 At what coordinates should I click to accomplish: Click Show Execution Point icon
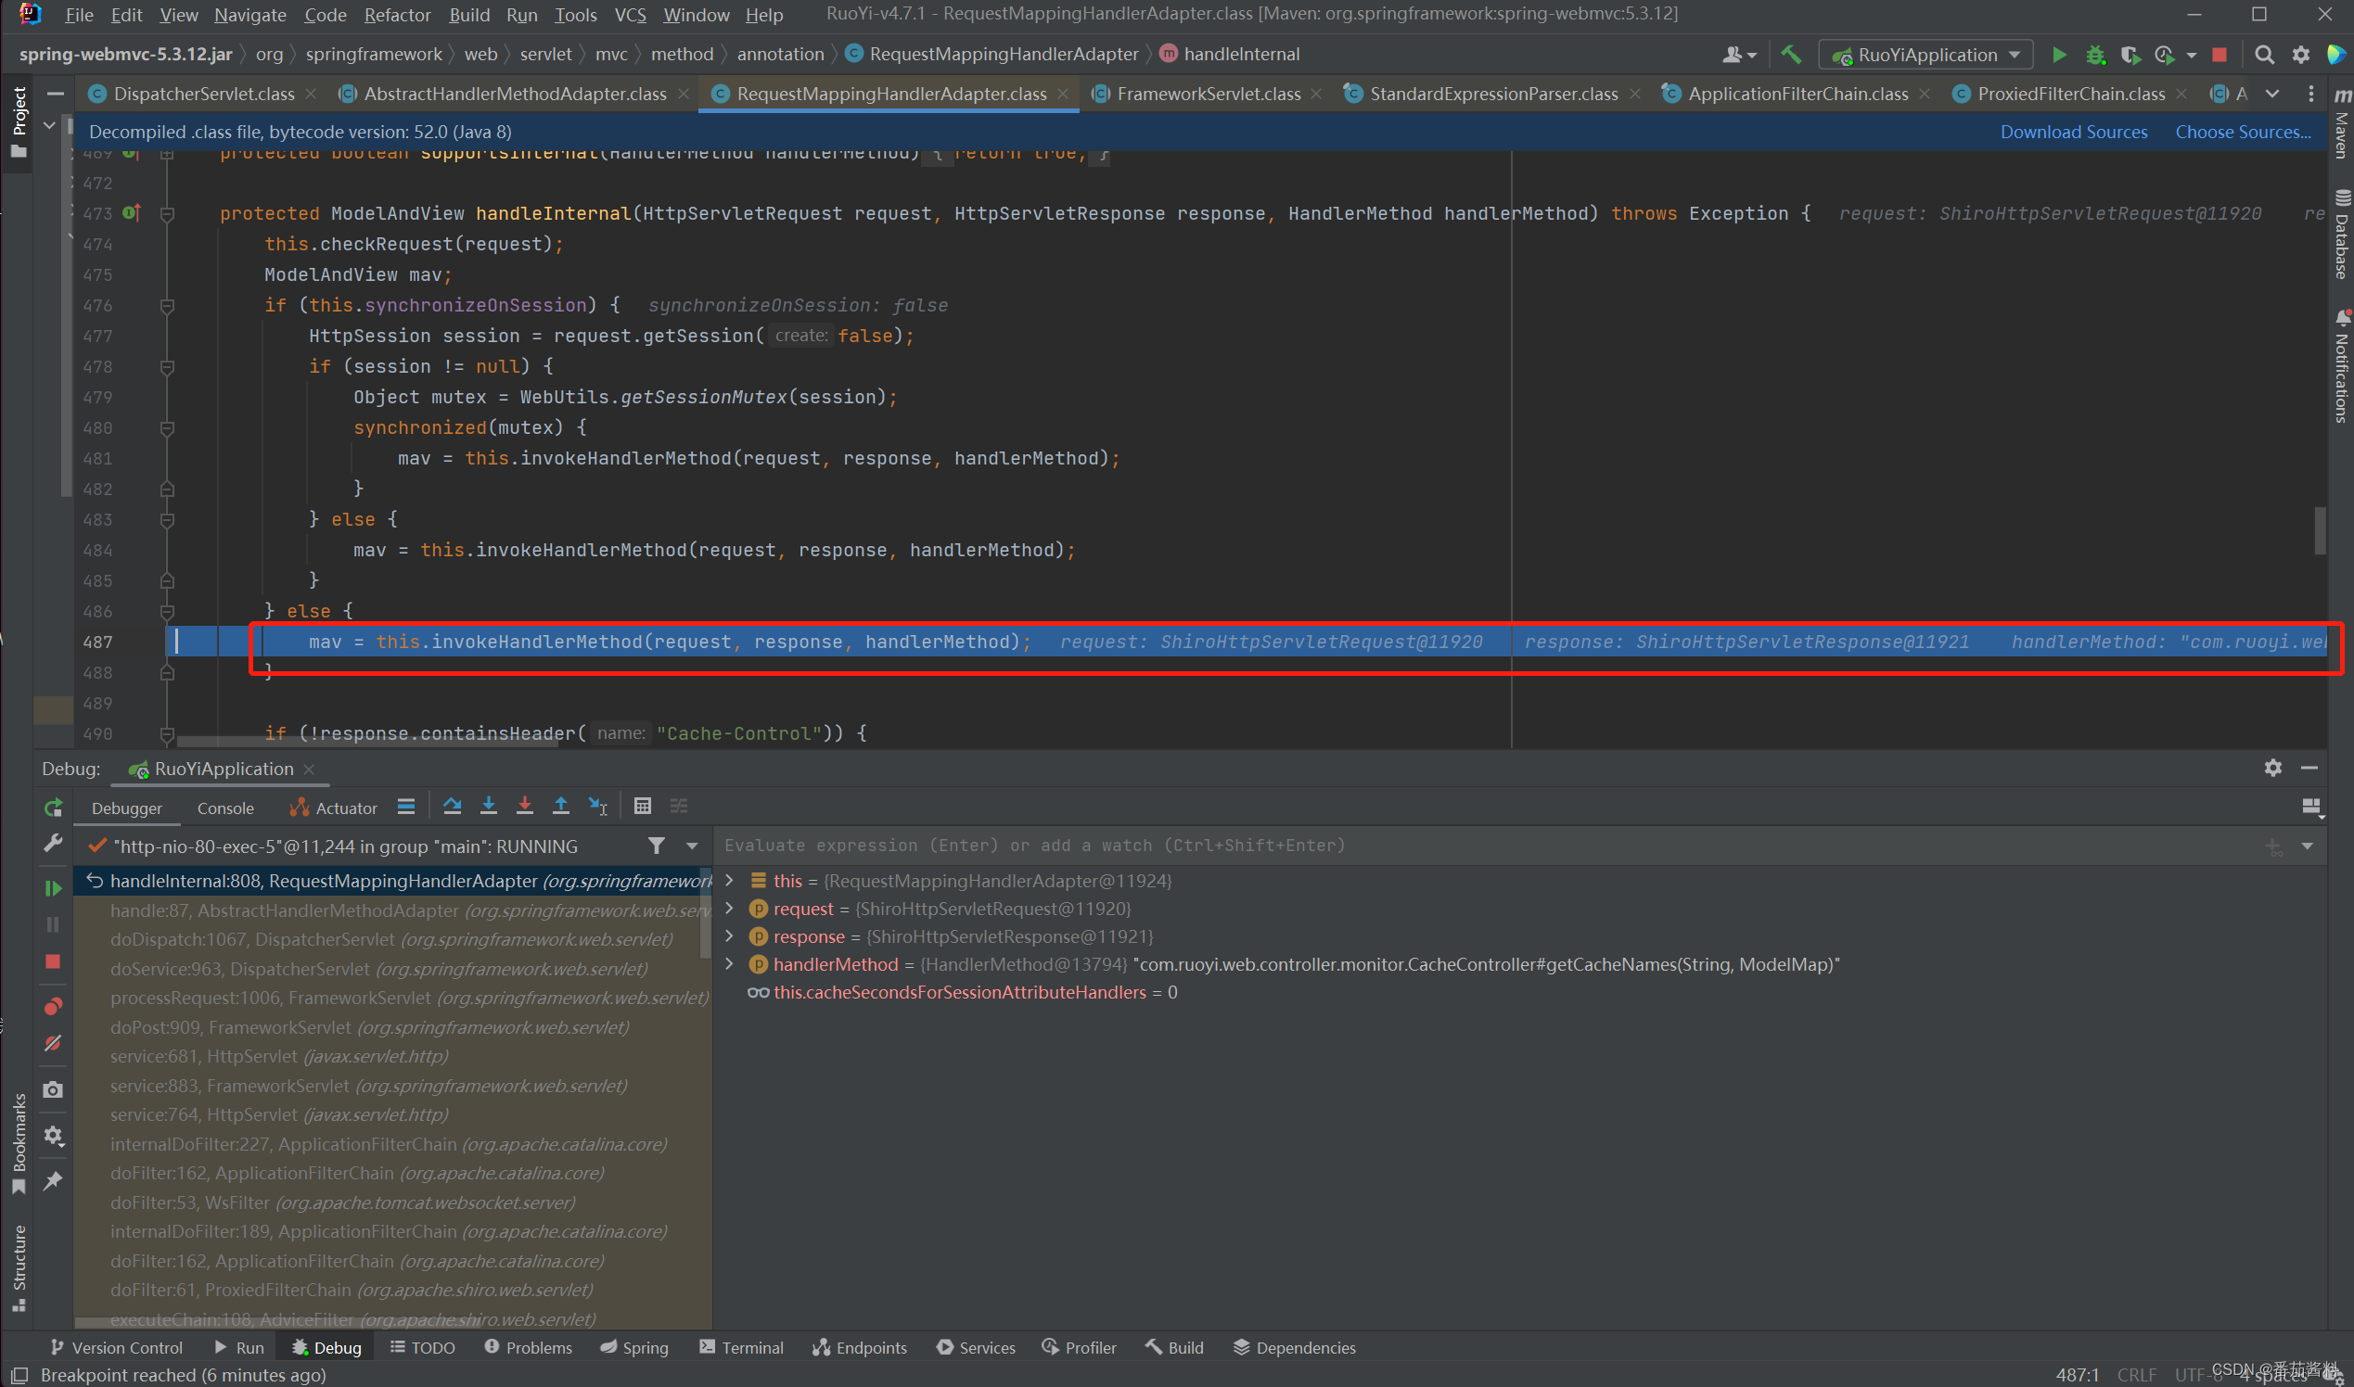[x=405, y=807]
